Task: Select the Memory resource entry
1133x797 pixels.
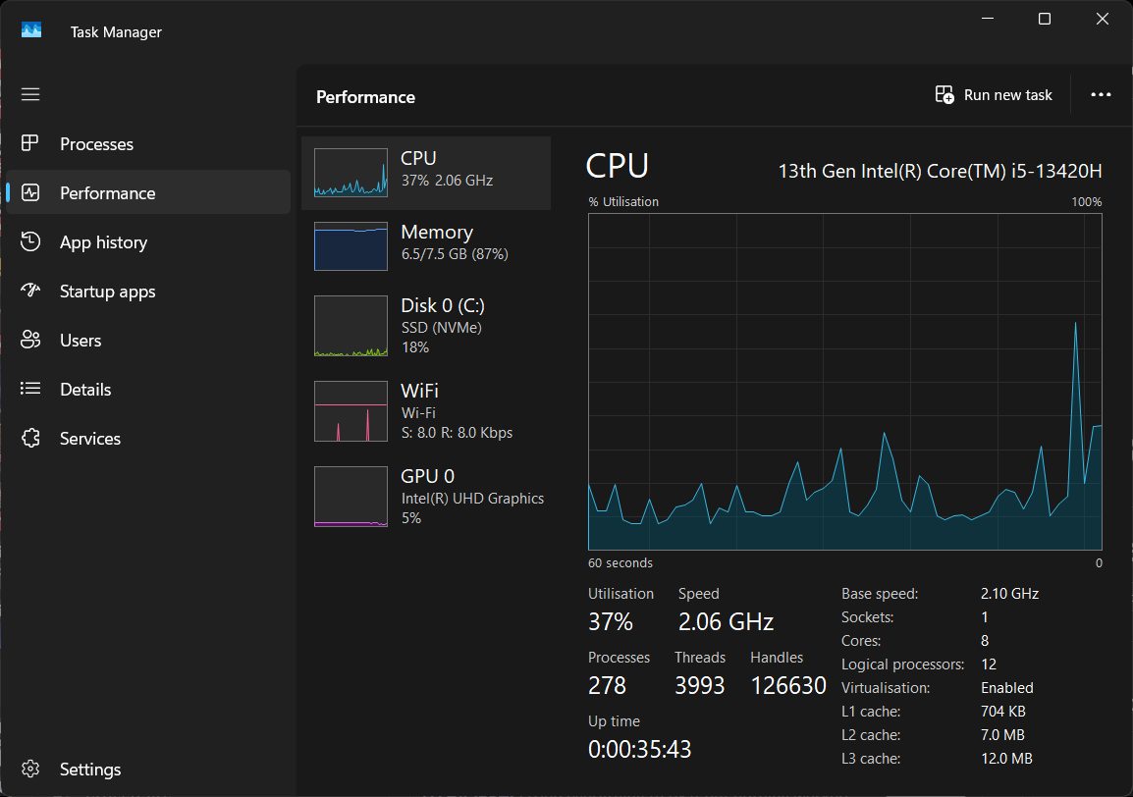Action: coord(426,243)
